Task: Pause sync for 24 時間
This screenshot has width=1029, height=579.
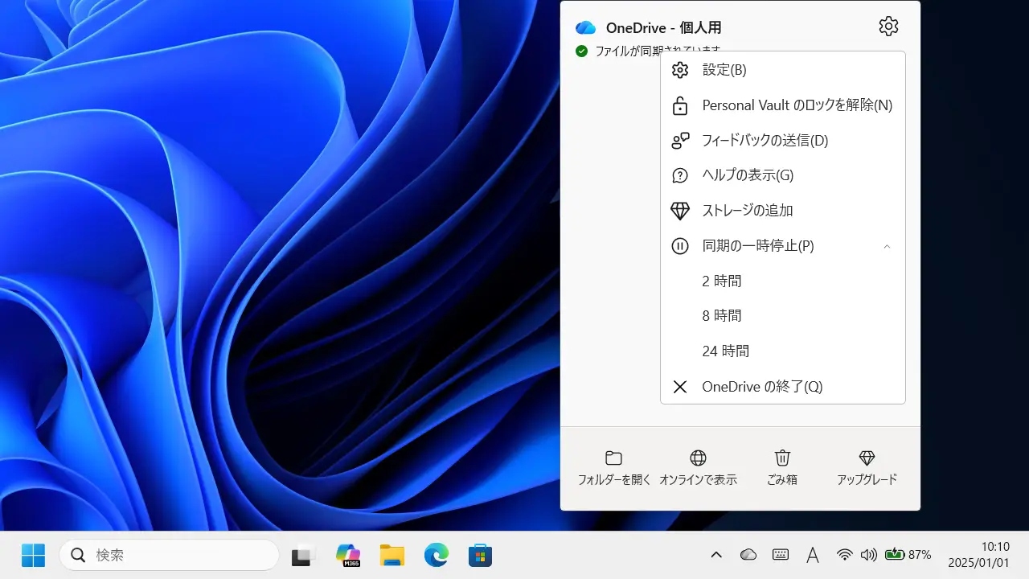Action: click(725, 351)
